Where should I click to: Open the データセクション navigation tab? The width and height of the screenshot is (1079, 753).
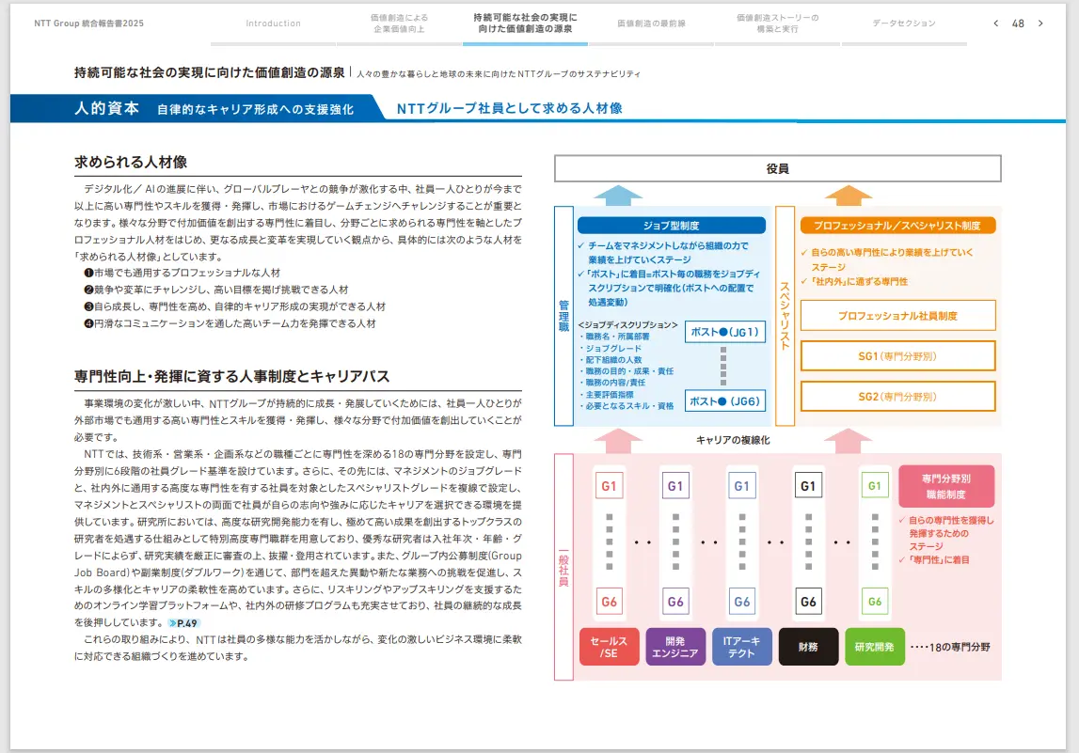click(x=901, y=25)
